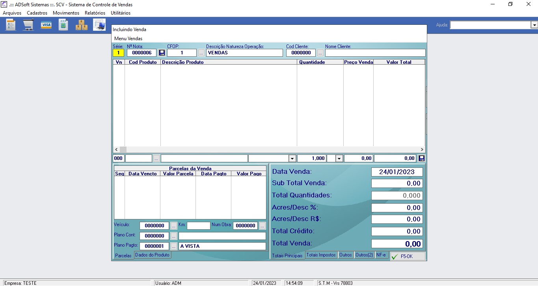Confirm sale with F5-OK button
Viewport: 538px width, 286px height.
pyautogui.click(x=408, y=256)
